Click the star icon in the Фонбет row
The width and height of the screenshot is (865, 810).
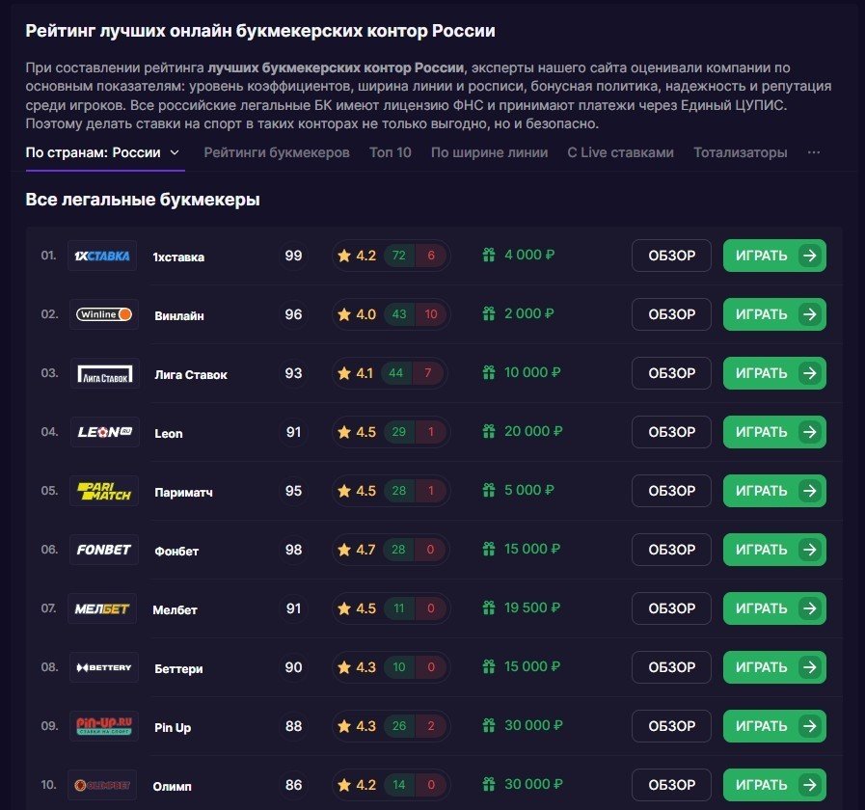point(344,550)
